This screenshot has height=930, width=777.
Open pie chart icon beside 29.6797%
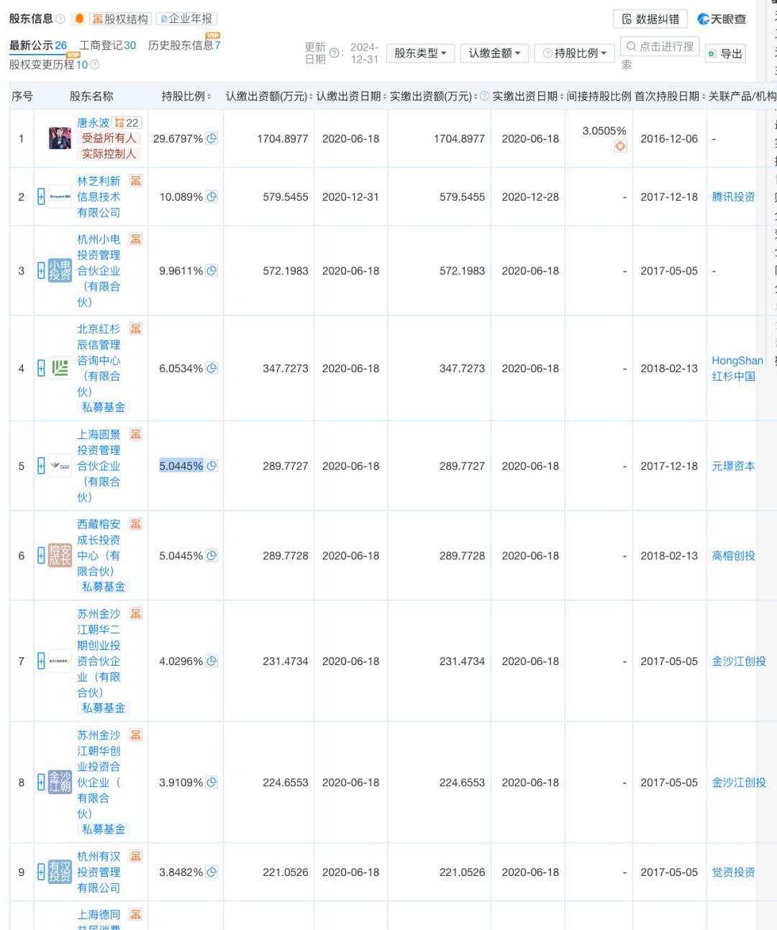tap(212, 138)
